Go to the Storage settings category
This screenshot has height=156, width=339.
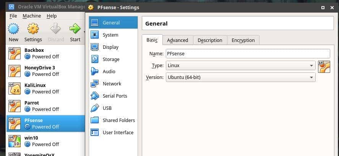click(111, 60)
